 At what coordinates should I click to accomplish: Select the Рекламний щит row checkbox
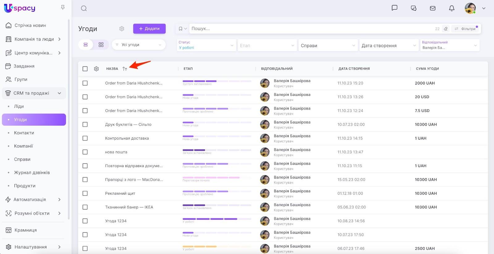pos(85,194)
